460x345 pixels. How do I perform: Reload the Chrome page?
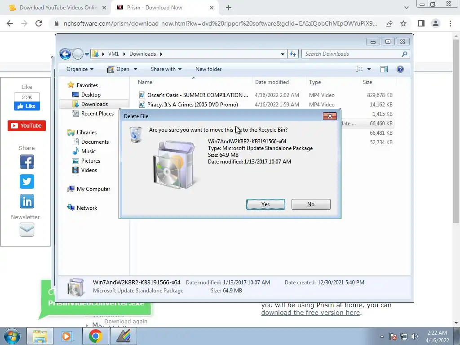(39, 23)
